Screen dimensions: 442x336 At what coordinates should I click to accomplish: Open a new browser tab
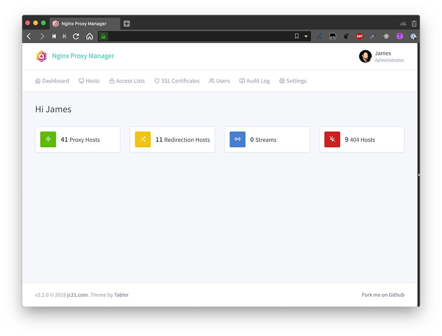pyautogui.click(x=126, y=24)
